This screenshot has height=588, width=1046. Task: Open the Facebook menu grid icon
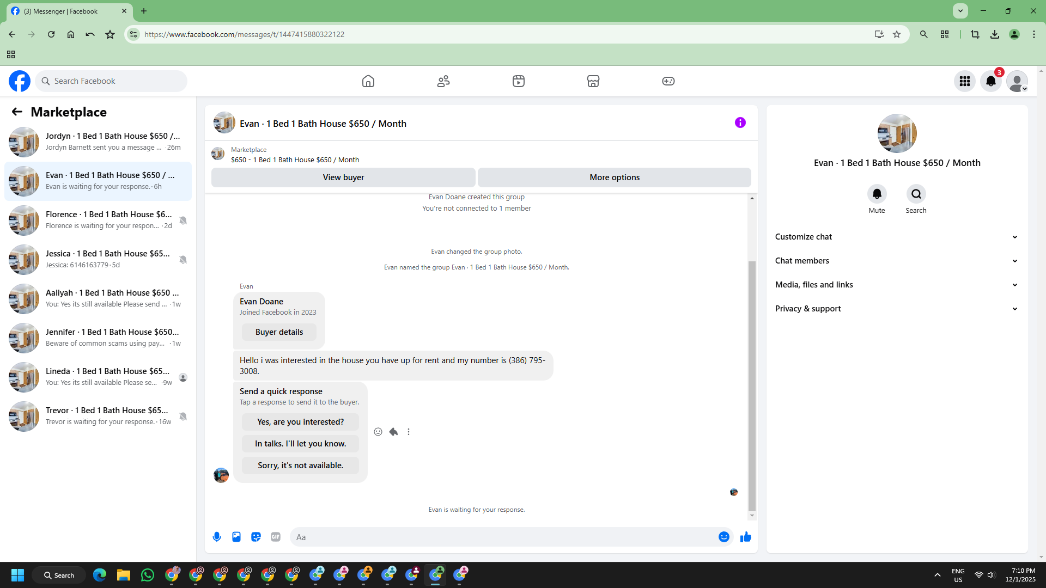pyautogui.click(x=965, y=81)
